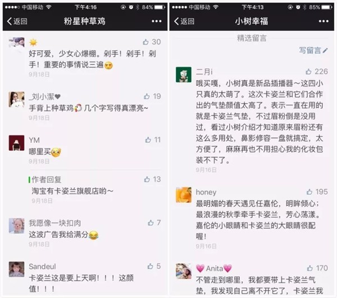Go back from 粉星种草鸡 page
Screen dimensions: 337x298
[x=17, y=21]
